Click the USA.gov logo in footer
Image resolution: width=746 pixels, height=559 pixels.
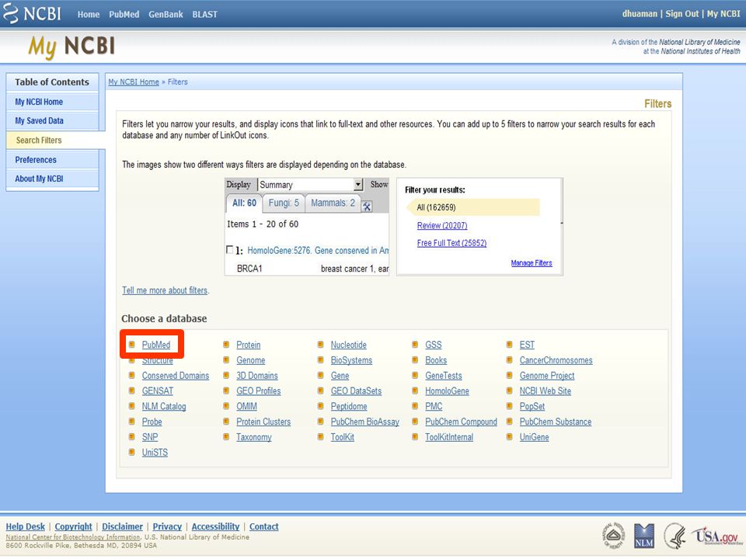(x=718, y=536)
